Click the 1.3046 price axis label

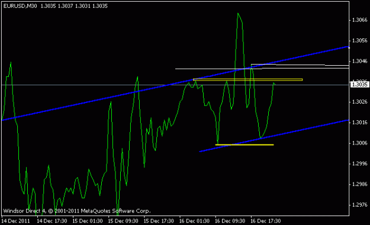coord(359,61)
